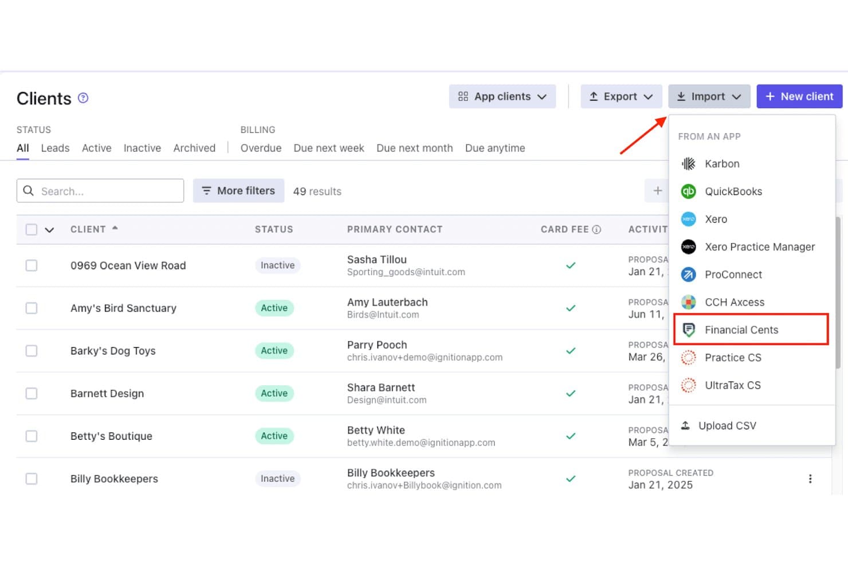Check the Barnett Design checkbox
848x566 pixels.
coord(32,393)
